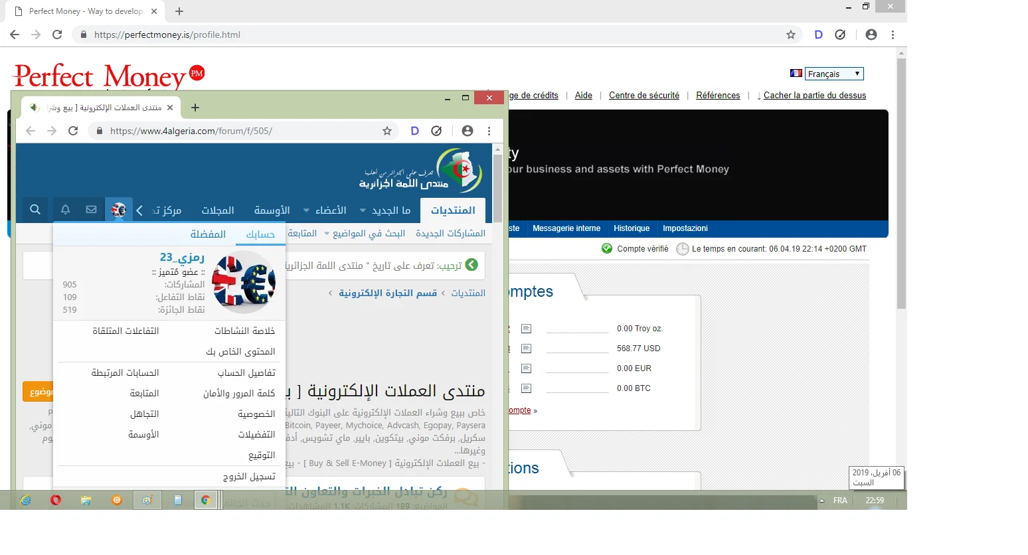
Task: Open خلاصة النشاطات activity feed
Action: point(244,331)
